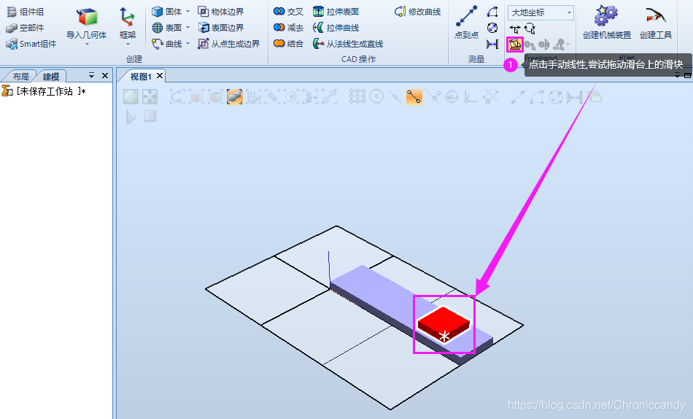Click the 拉伸曲线 button
The height and width of the screenshot is (419, 693).
click(336, 28)
